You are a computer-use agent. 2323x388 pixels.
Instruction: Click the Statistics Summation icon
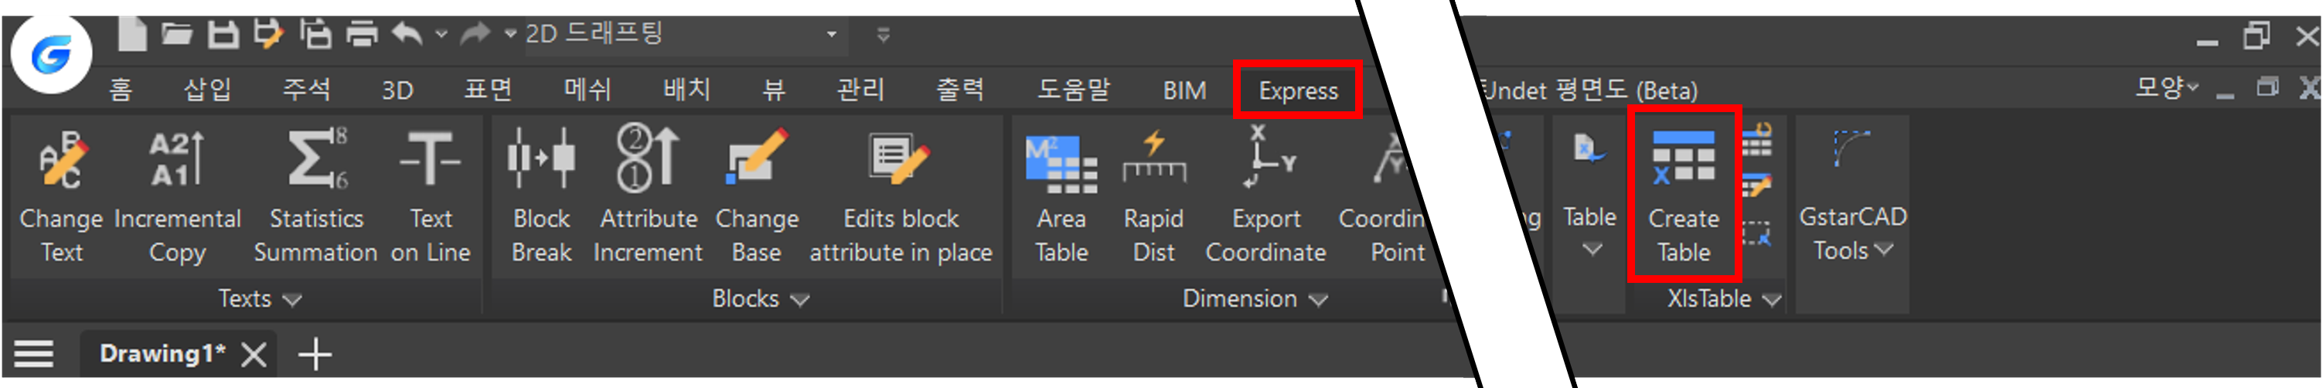point(315,161)
